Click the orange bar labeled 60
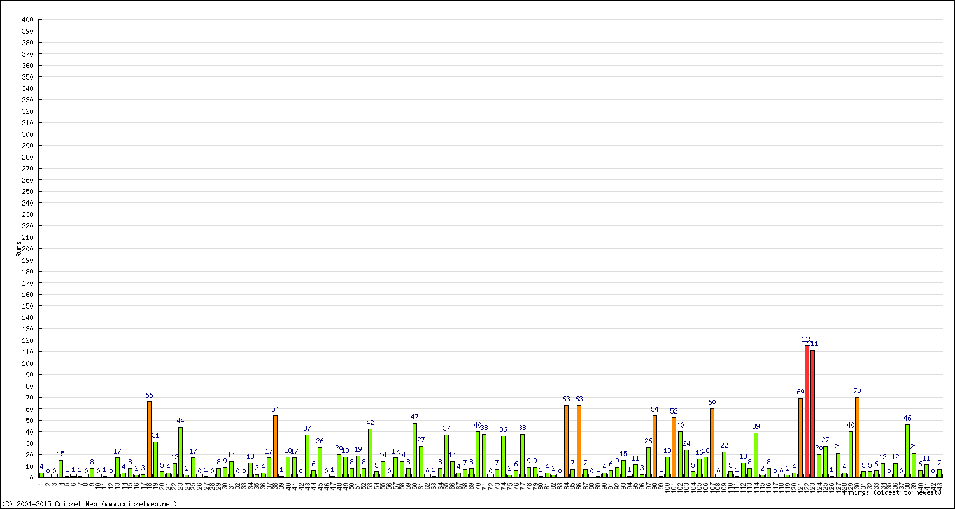This screenshot has height=509, width=955. (x=712, y=443)
